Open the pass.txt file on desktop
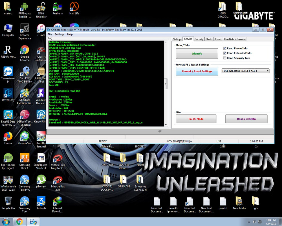Screen dimensions: 282x226 pyautogui.click(x=223, y=203)
